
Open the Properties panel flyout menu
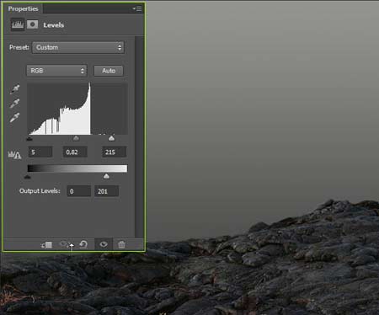pos(137,8)
